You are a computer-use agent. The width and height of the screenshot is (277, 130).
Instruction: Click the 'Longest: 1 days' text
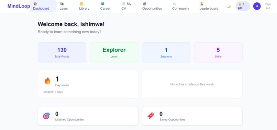(x=53, y=92)
